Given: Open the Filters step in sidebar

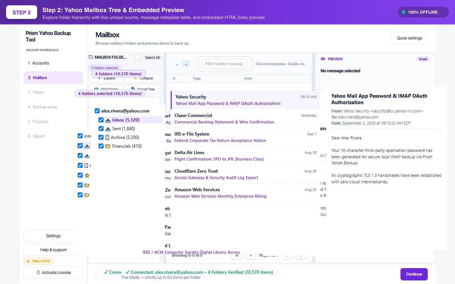Looking at the screenshot, I should (x=53, y=92).
